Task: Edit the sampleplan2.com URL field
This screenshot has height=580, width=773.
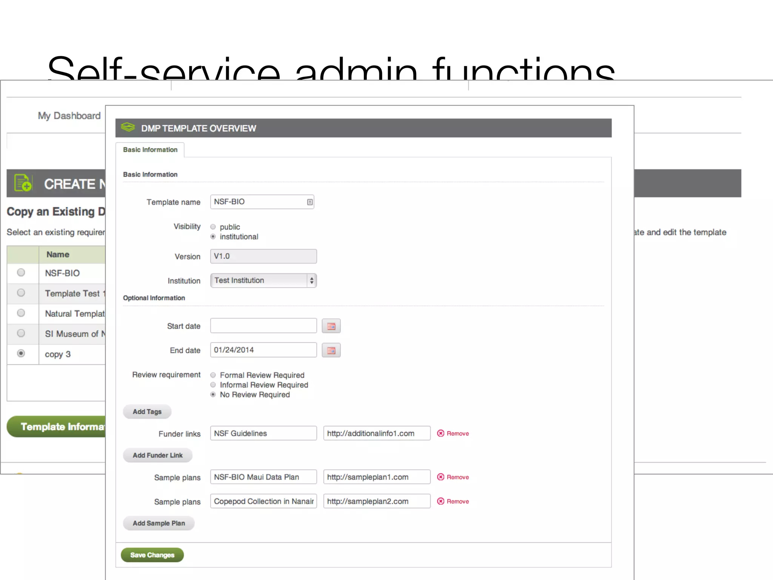Action: 377,501
